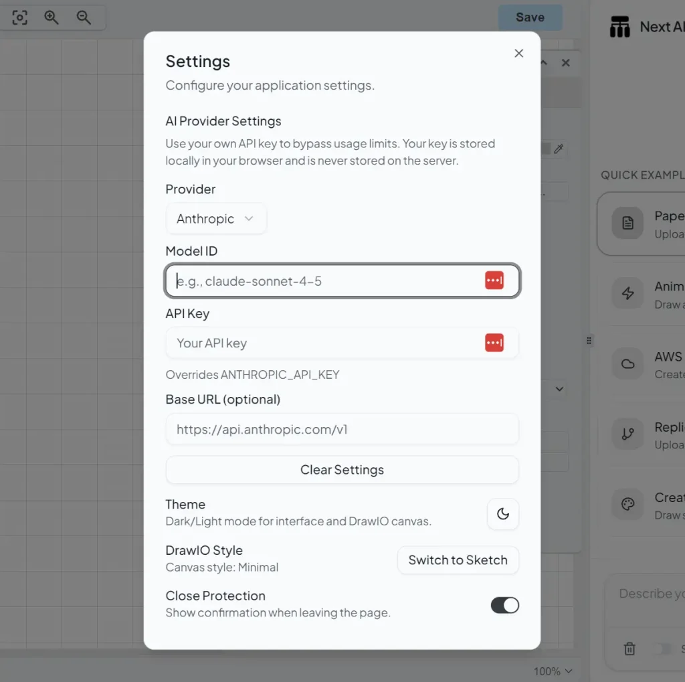Click the palette icon for the drawing example

click(627, 504)
